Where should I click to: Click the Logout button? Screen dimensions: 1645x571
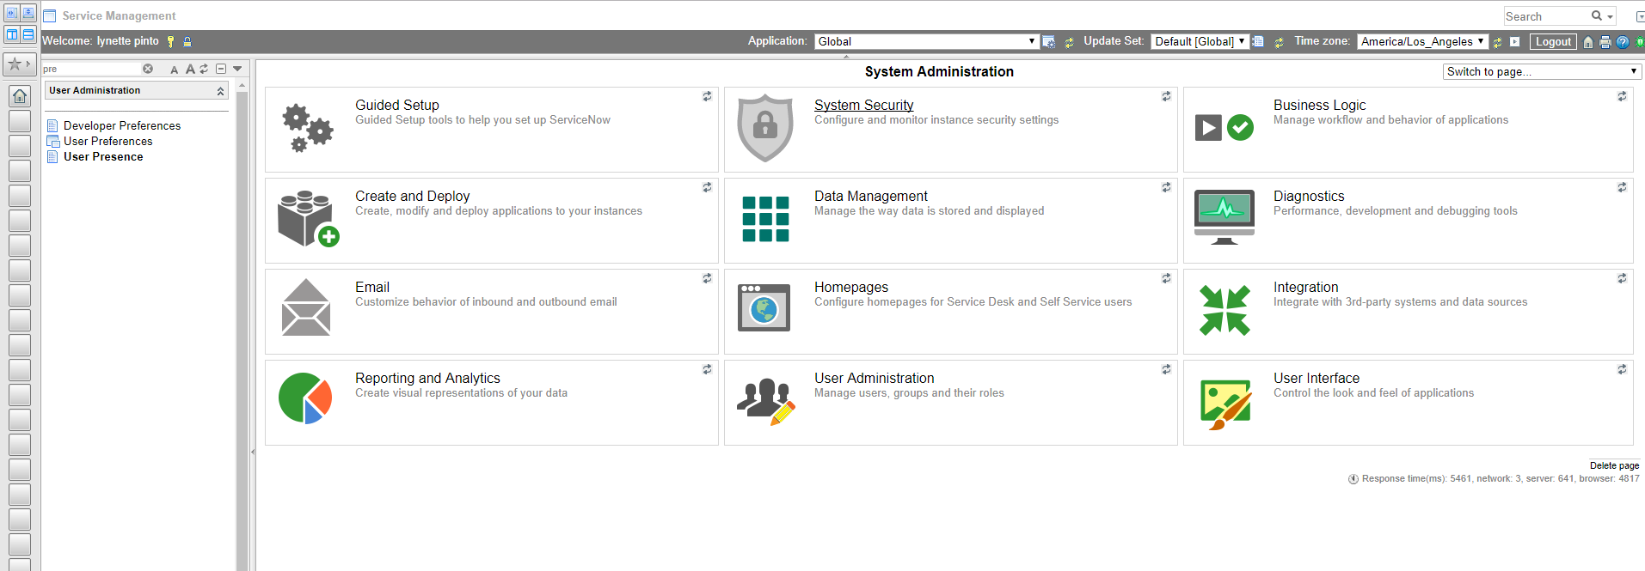click(1553, 41)
